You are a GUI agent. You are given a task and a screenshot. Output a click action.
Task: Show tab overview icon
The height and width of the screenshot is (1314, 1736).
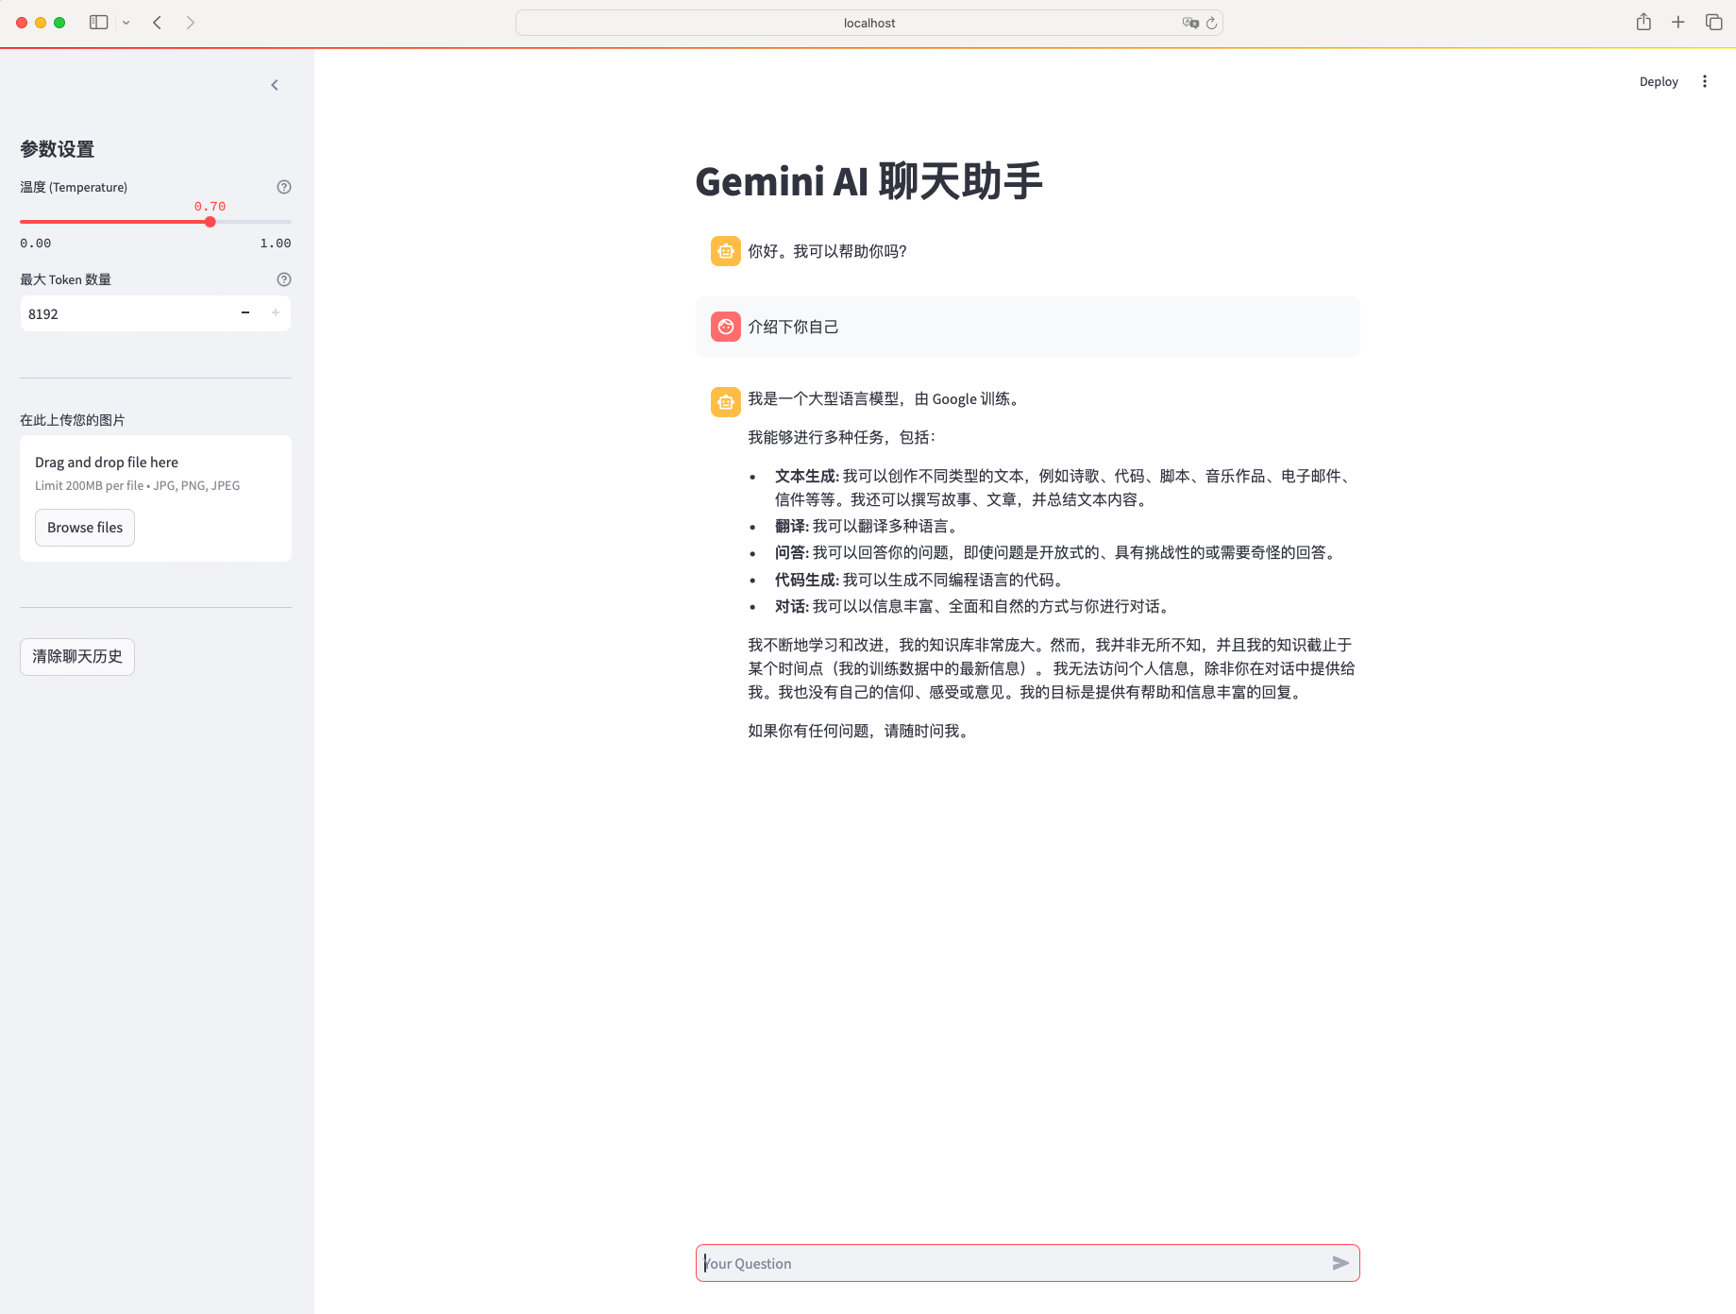1714,22
